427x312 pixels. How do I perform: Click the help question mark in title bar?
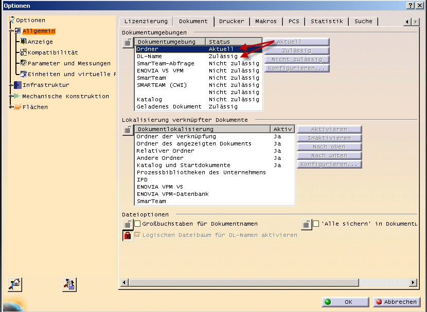pos(411,6)
